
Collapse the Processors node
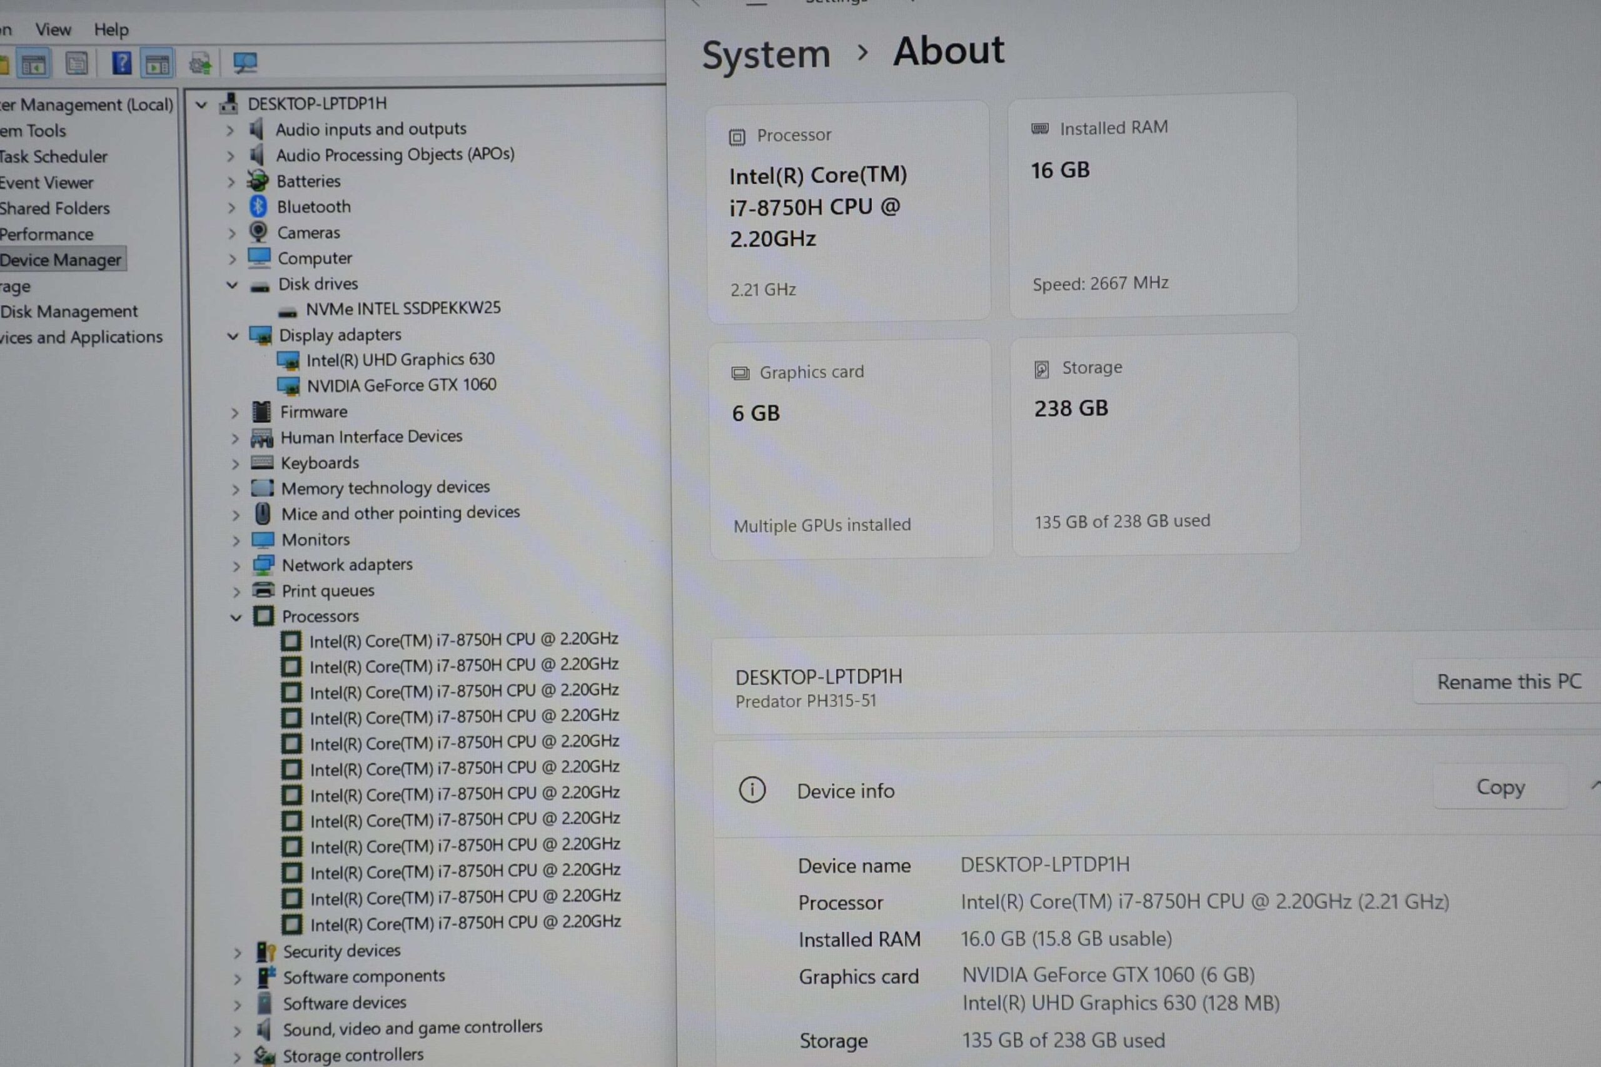(x=236, y=617)
